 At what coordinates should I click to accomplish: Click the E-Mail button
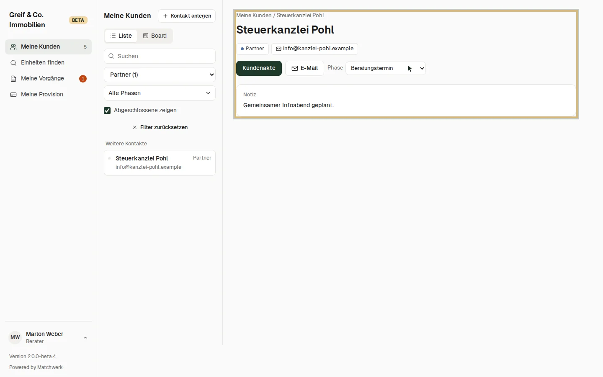pyautogui.click(x=304, y=68)
